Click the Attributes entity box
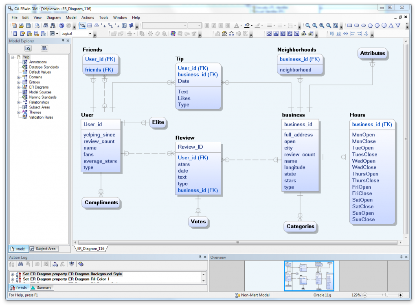This screenshot has width=417, height=307. pos(372,53)
